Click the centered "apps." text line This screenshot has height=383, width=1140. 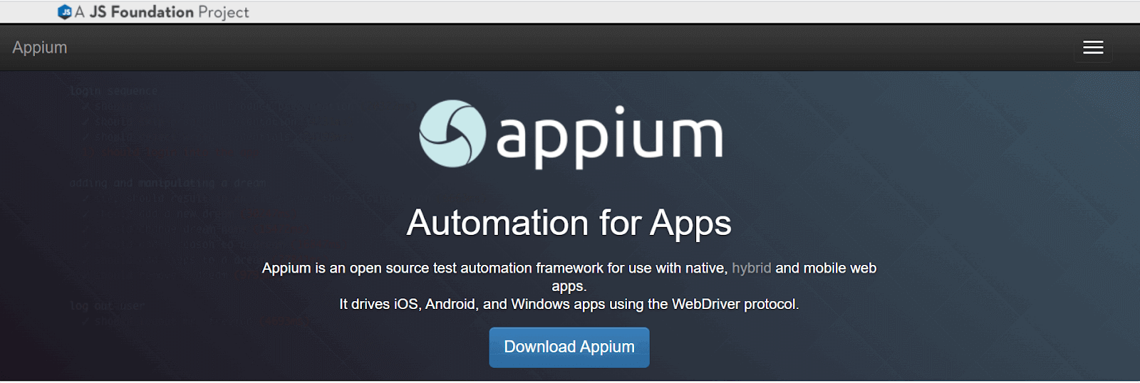click(569, 286)
